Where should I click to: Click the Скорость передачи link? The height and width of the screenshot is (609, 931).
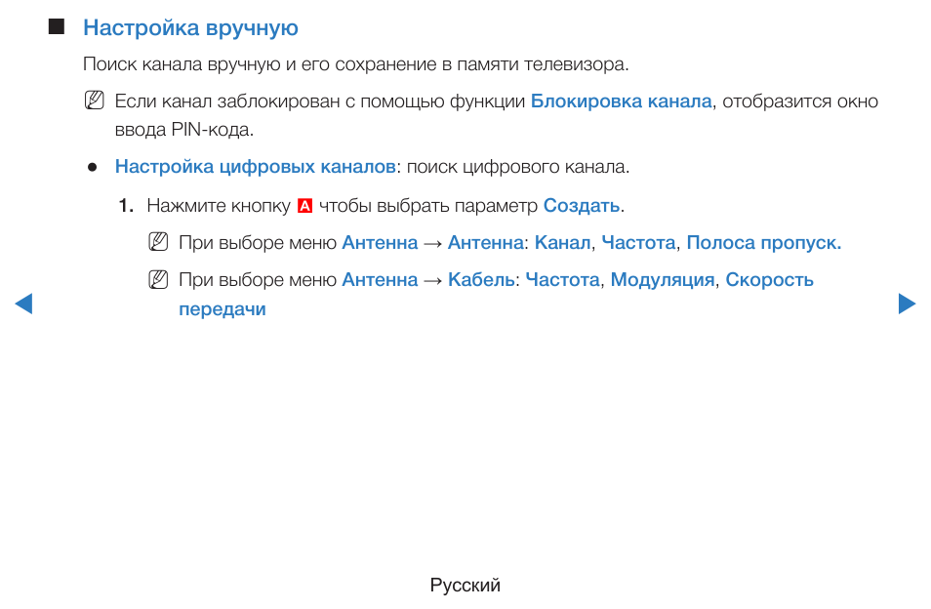coord(496,294)
